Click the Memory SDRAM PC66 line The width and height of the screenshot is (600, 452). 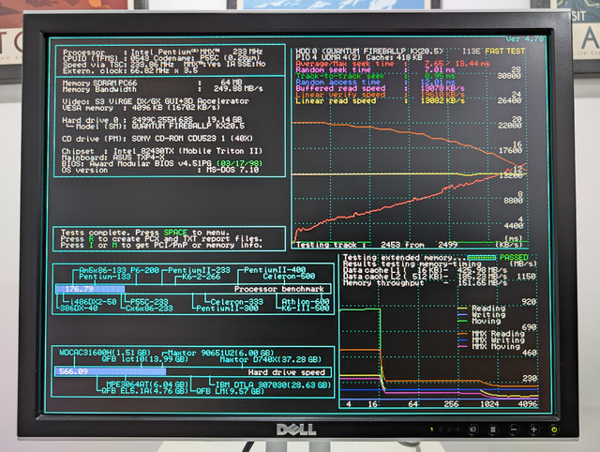(152, 83)
